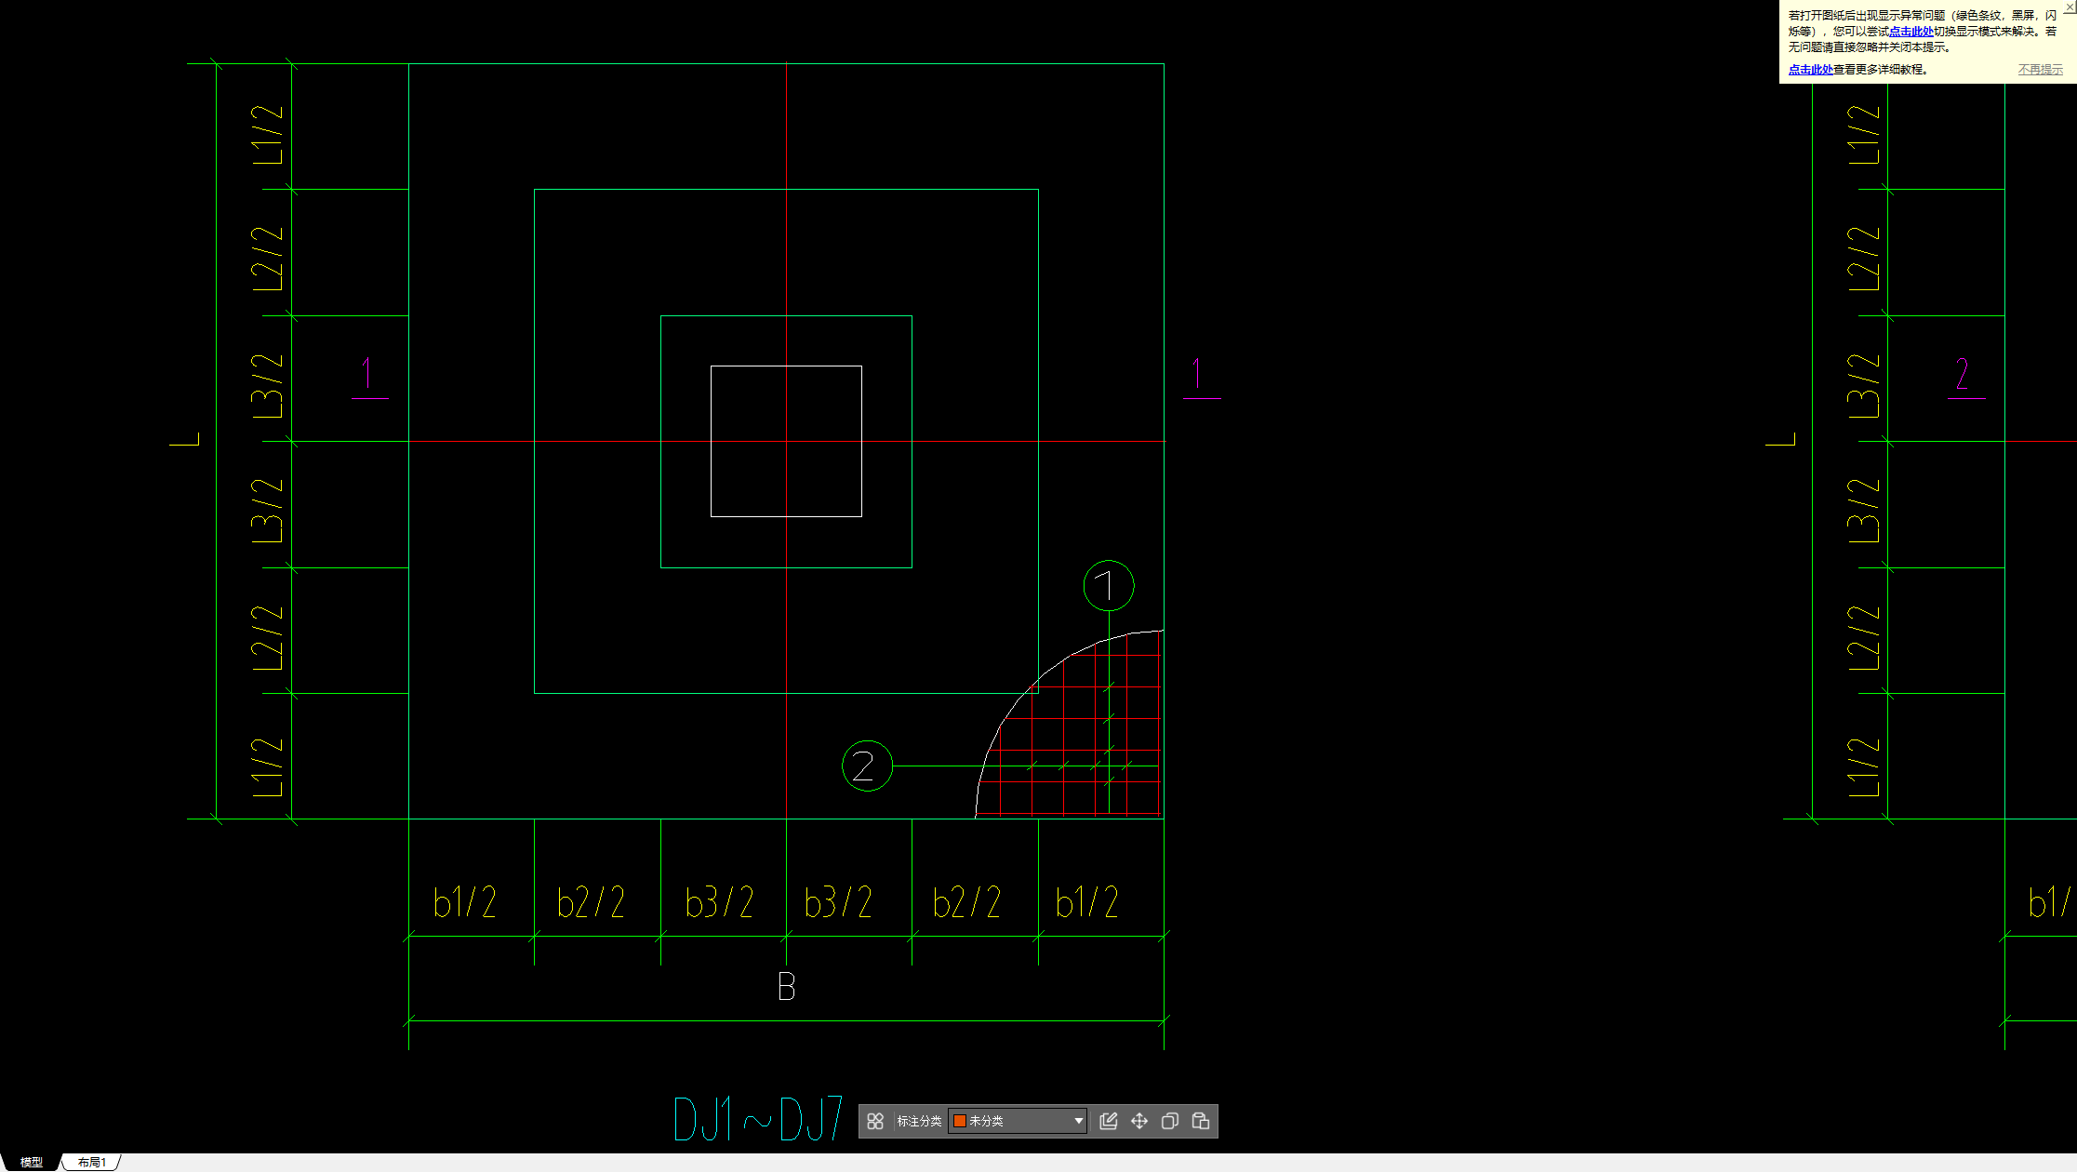Click 点击此处 link to switch display mode
Viewport: 2077px width, 1172px height.
1911,31
